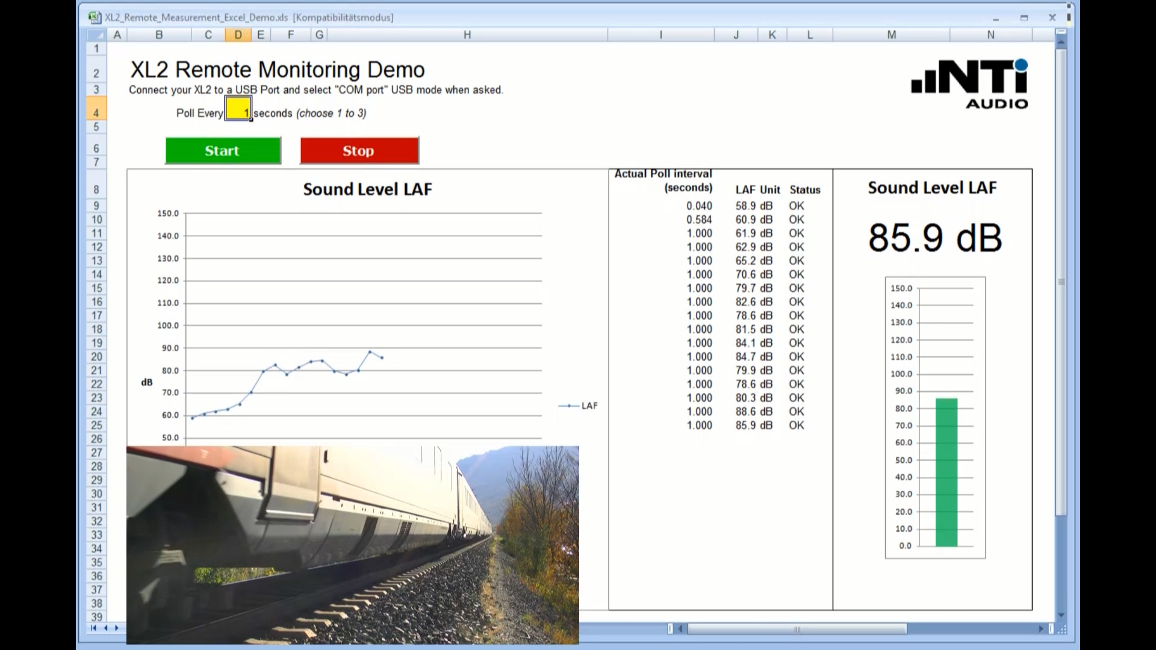1156x650 pixels.
Task: Select column D header
Action: tap(238, 35)
